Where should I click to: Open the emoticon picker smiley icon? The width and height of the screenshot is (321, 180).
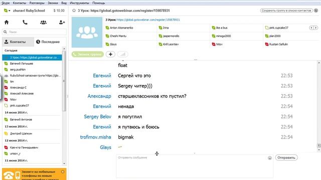(270, 158)
